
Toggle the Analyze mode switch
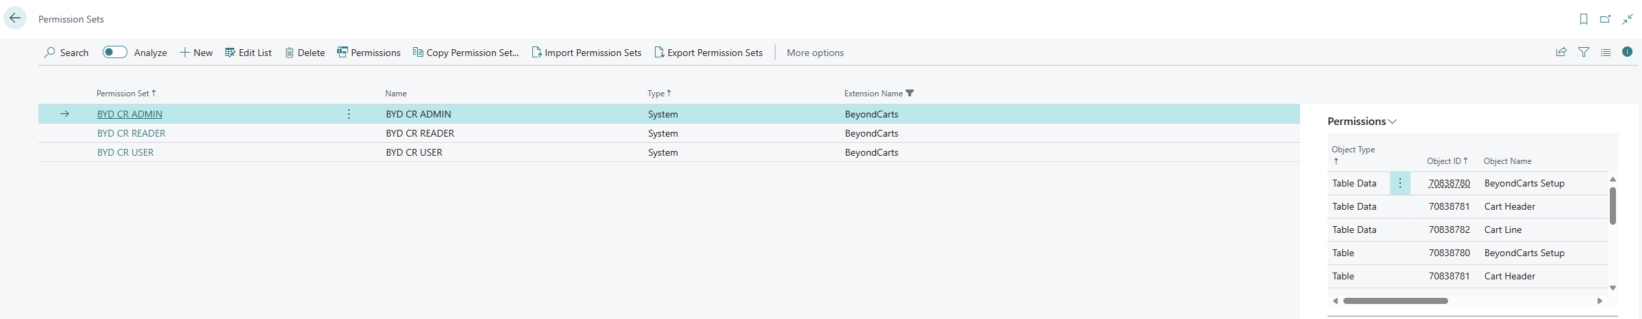(x=114, y=53)
